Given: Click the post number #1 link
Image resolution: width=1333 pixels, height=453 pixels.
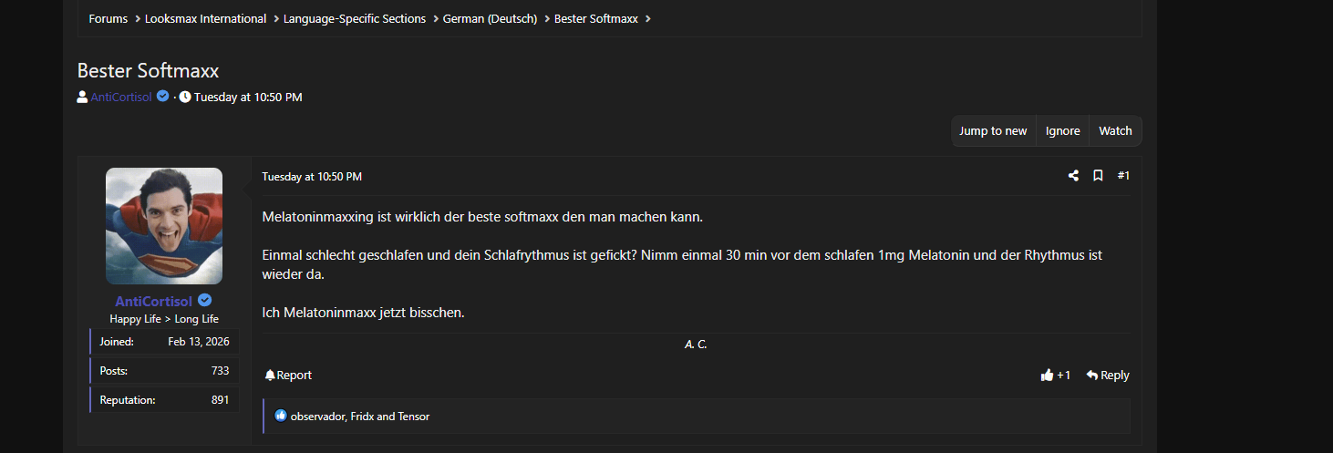Looking at the screenshot, I should click(1123, 176).
